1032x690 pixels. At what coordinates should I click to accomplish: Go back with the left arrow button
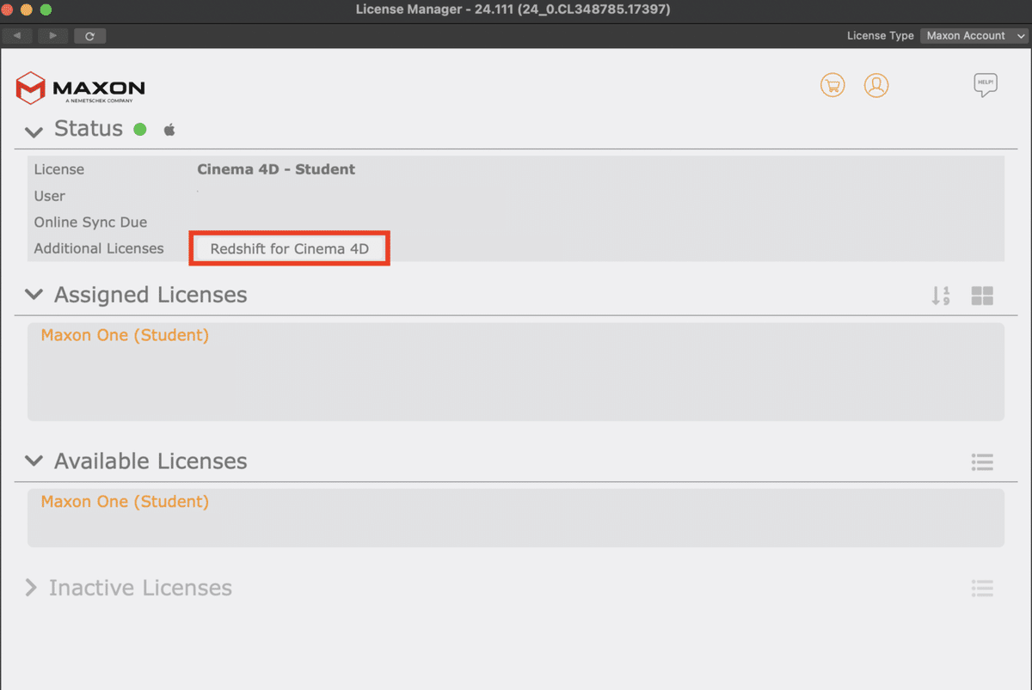(x=17, y=36)
